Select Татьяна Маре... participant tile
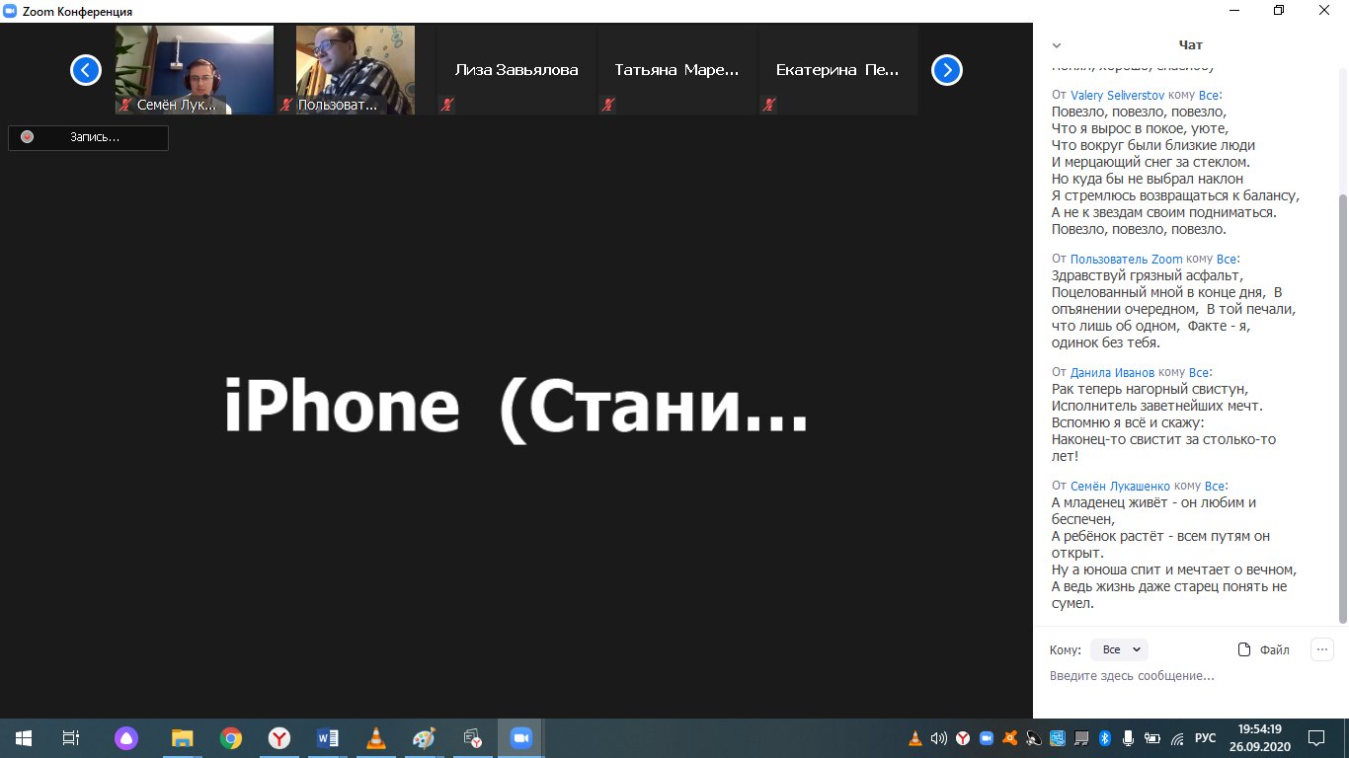 point(677,70)
